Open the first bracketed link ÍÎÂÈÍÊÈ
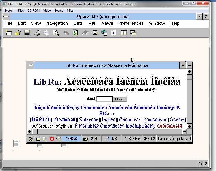 click(41, 120)
